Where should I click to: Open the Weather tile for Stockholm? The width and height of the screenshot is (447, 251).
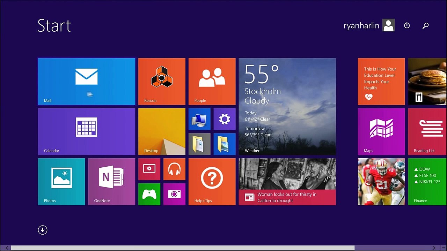pyautogui.click(x=287, y=107)
